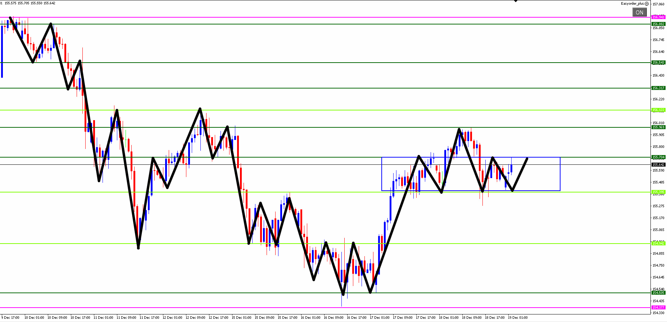Click the ON button on the chart

639,12
